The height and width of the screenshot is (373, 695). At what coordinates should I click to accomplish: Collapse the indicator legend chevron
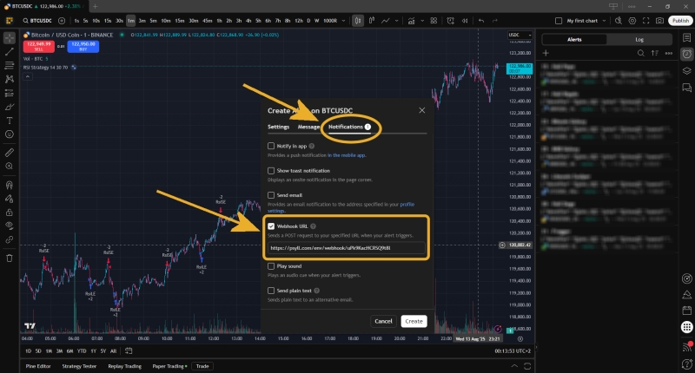pos(28,76)
